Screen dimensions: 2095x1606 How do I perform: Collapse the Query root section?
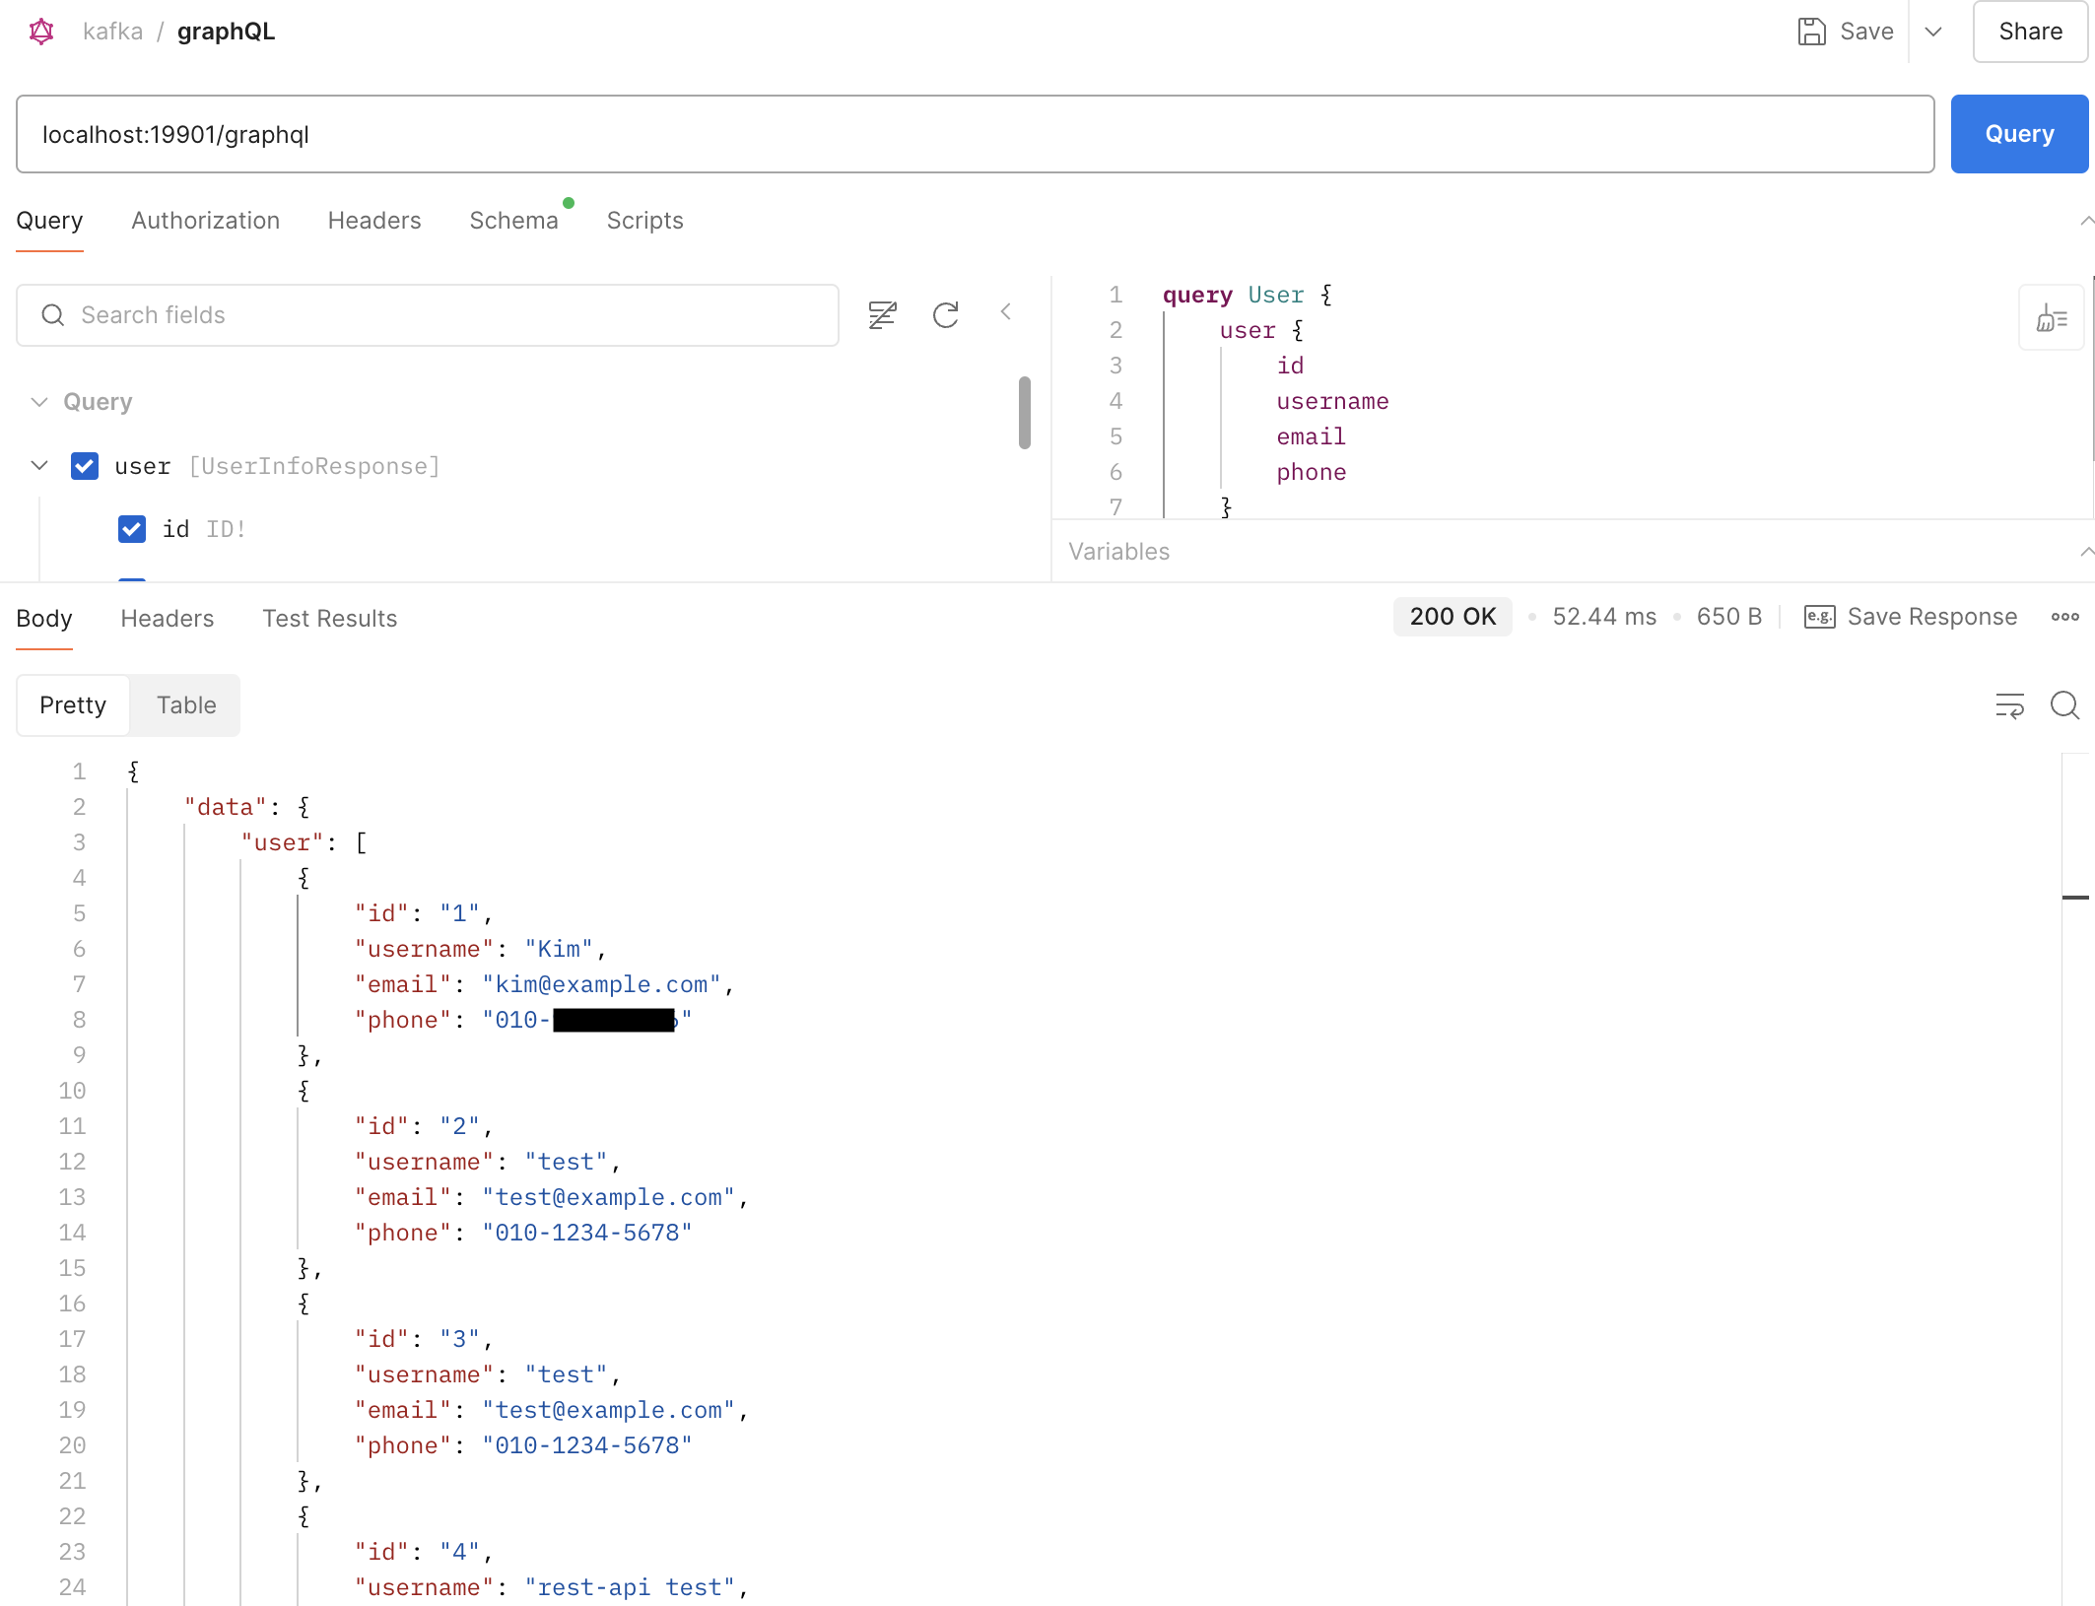tap(39, 402)
